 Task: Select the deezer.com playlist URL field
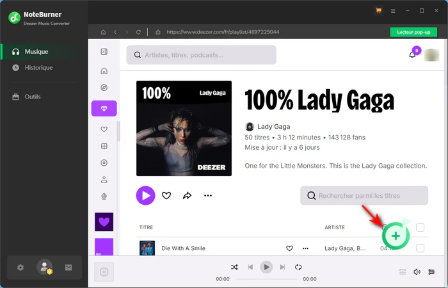(x=223, y=32)
